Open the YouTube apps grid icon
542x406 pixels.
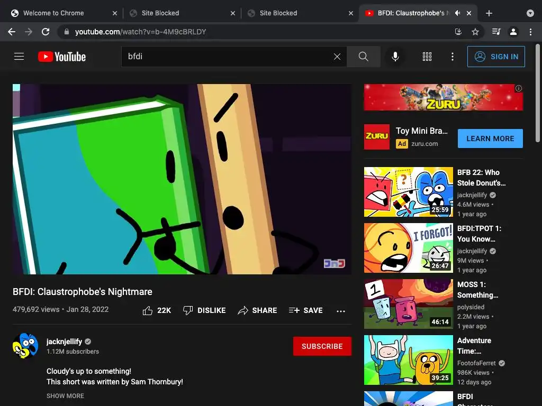(x=427, y=57)
